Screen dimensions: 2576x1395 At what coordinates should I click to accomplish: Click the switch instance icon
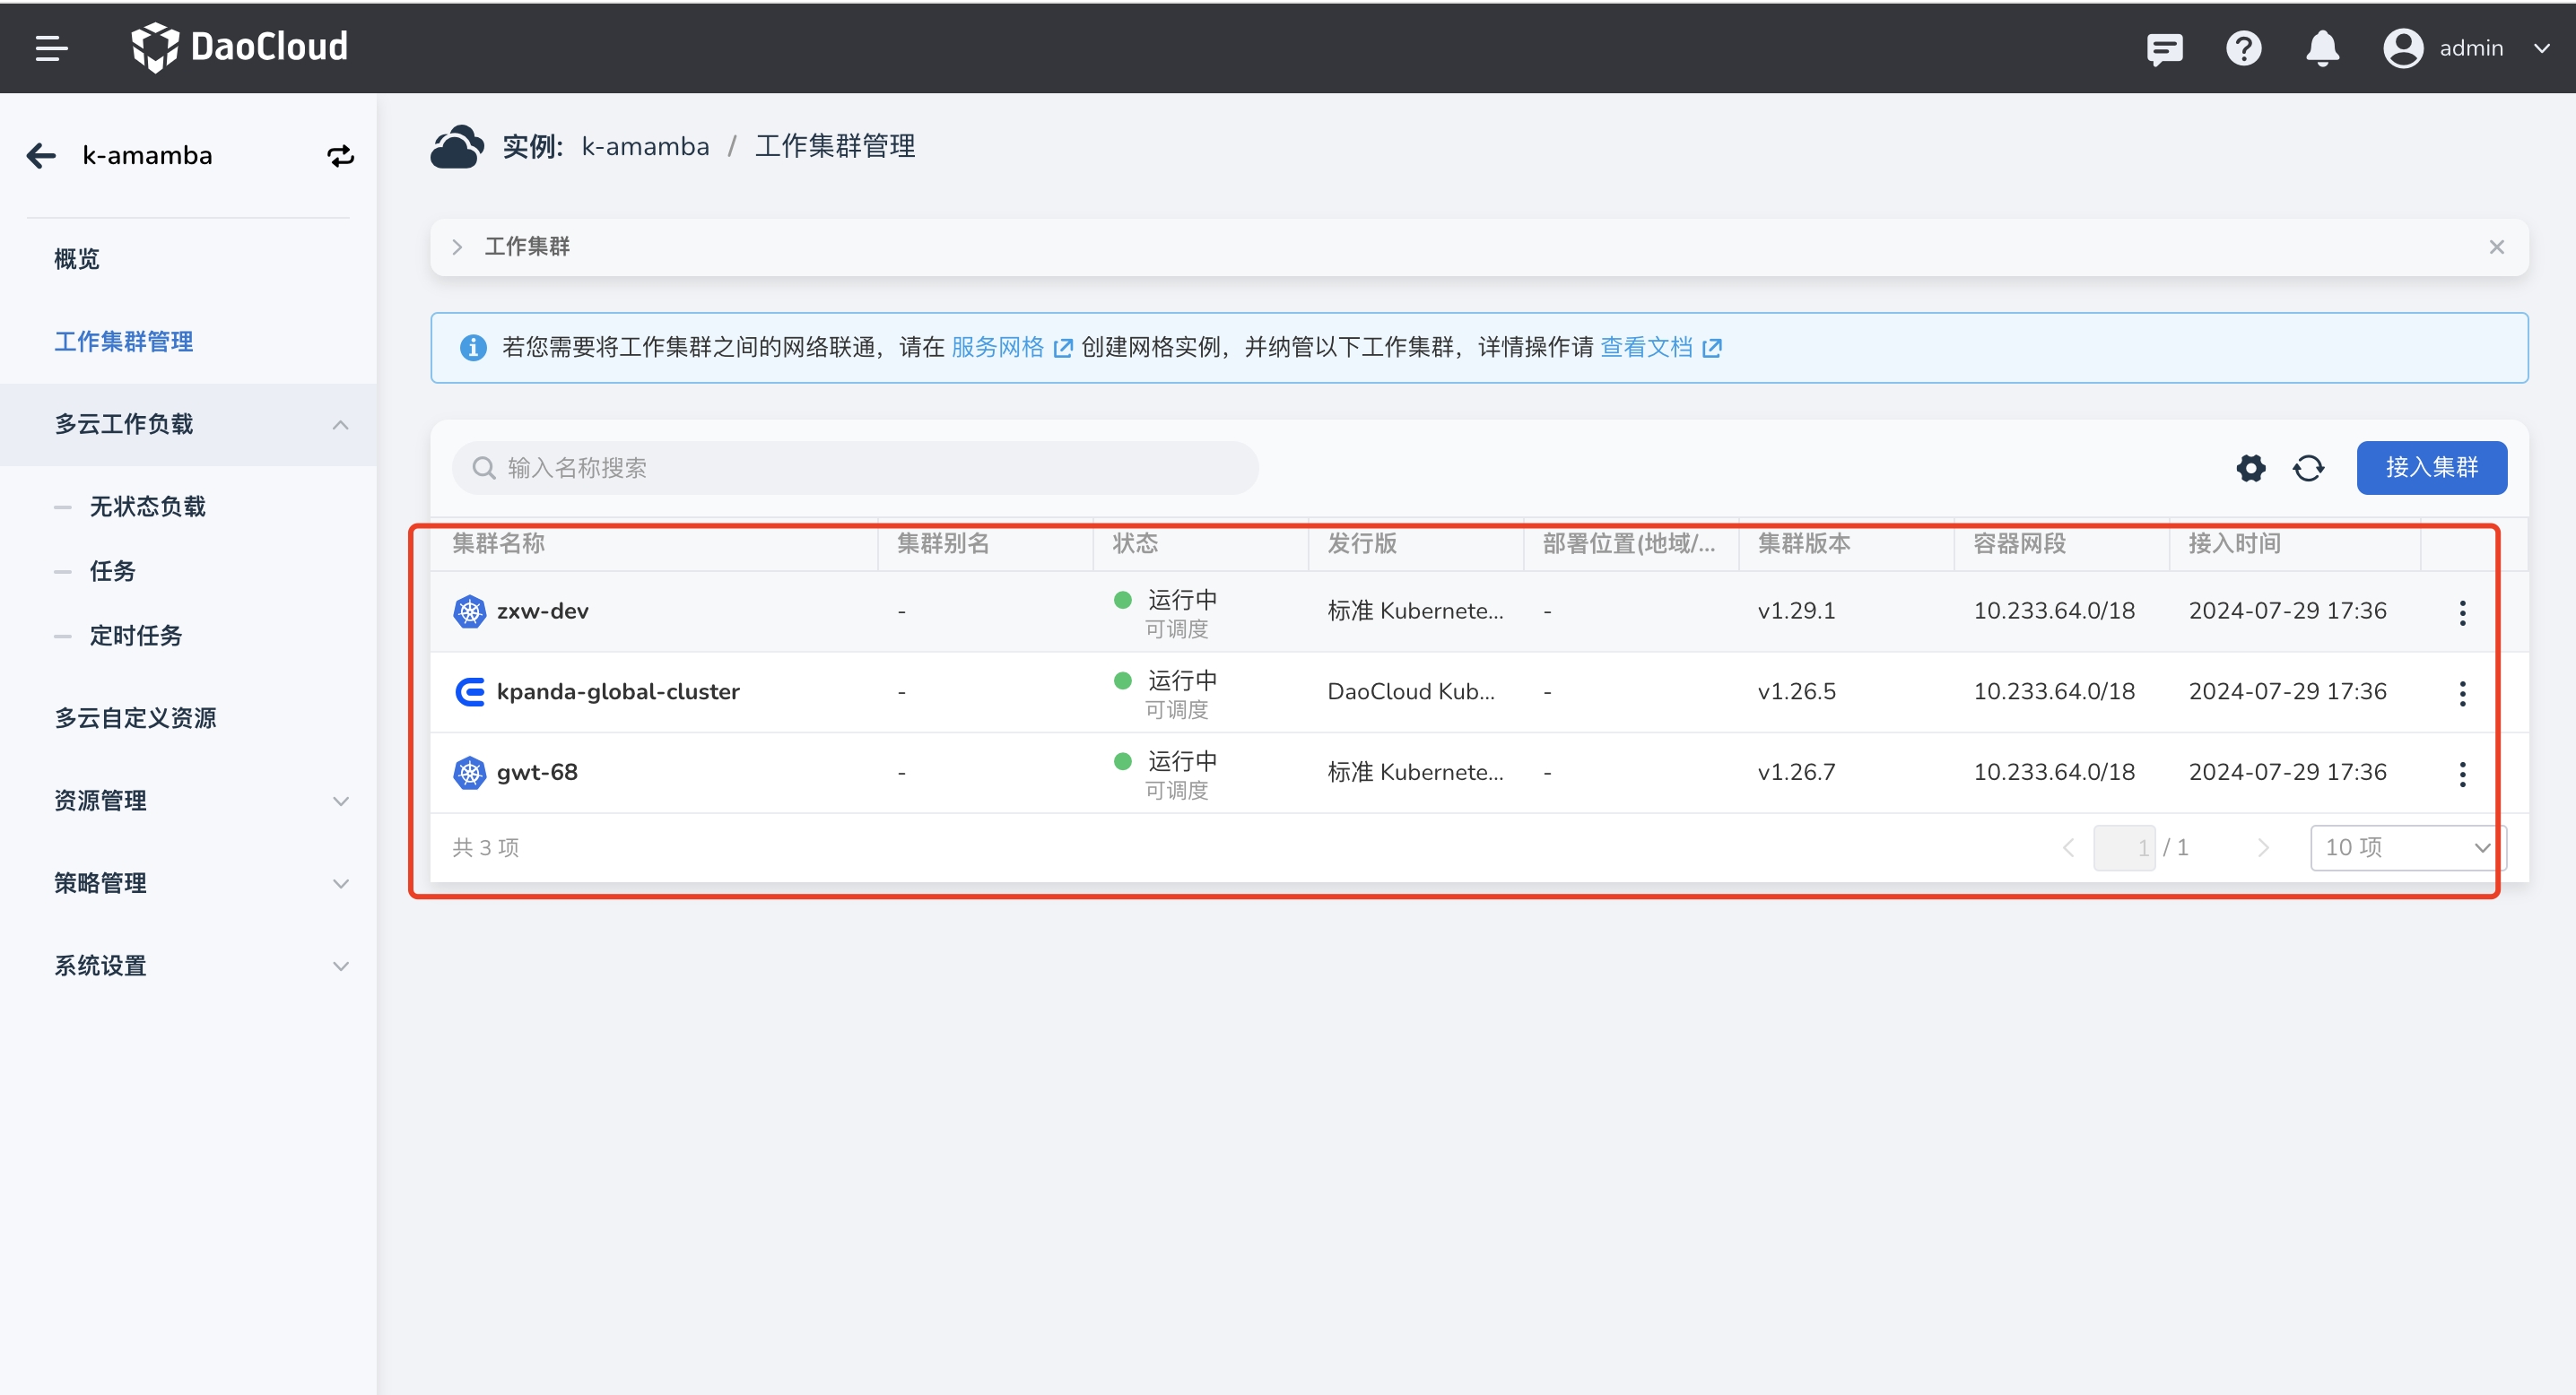340,156
